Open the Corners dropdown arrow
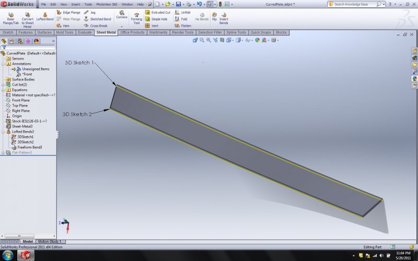This screenshot has width=418, height=261. 121,26
